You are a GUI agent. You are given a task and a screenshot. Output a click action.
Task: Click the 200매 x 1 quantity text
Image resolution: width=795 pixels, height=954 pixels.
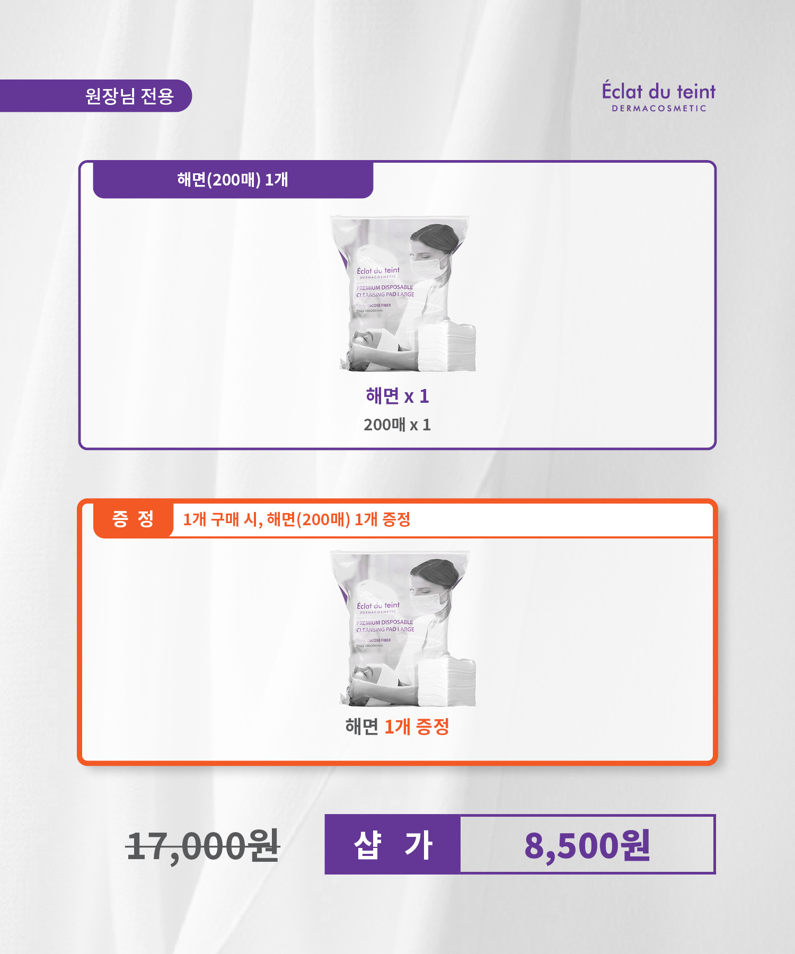pos(397,425)
